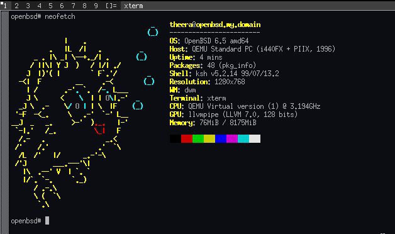Image resolution: width=395 pixels, height=234 pixels.
Task: Click the green color block
Action: click(x=198, y=138)
